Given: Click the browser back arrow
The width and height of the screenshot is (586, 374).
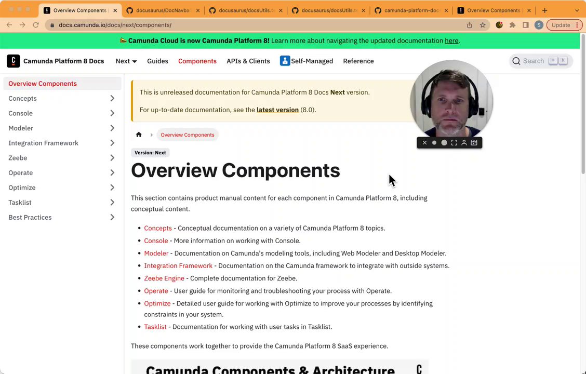Looking at the screenshot, I should [x=9, y=25].
